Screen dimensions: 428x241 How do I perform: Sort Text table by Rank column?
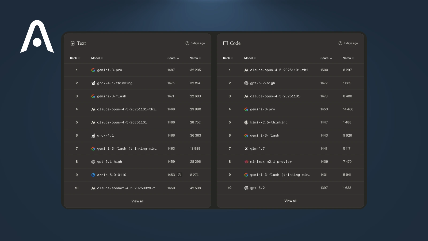point(75,58)
